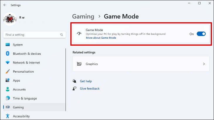This screenshot has width=214, height=120.
Task: Click the Accessibility figure icon
Action: click(x=8, y=116)
